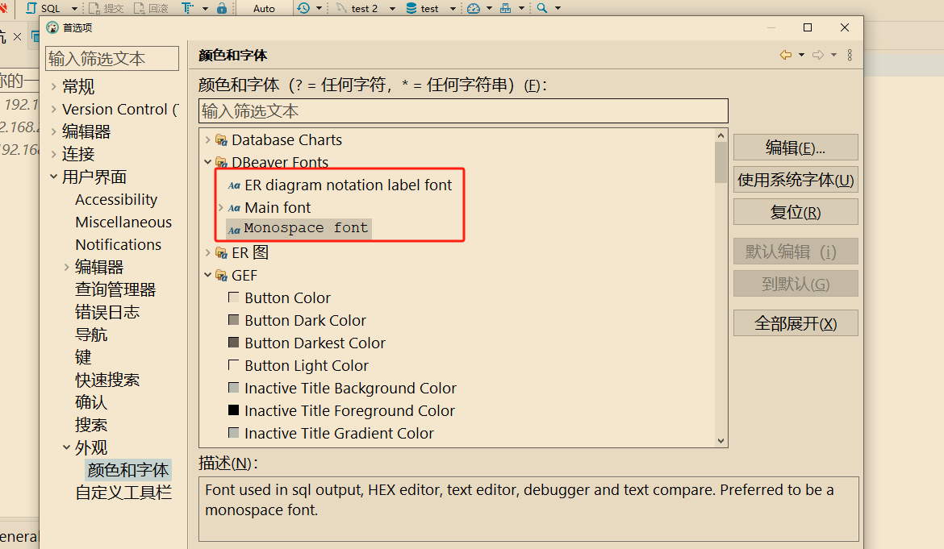Viewport: 944px width, 549px height.
Task: Click the forward arrow in preferences header
Action: 817,55
